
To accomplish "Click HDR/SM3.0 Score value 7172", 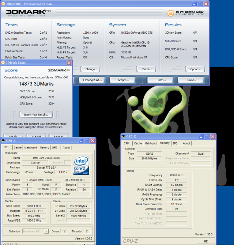I will pos(51,97).
